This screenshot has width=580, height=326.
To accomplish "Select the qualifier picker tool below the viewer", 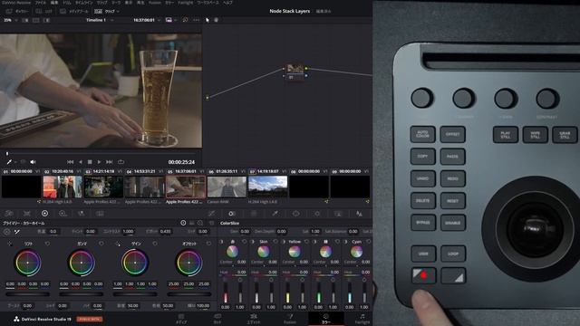I will (9, 162).
